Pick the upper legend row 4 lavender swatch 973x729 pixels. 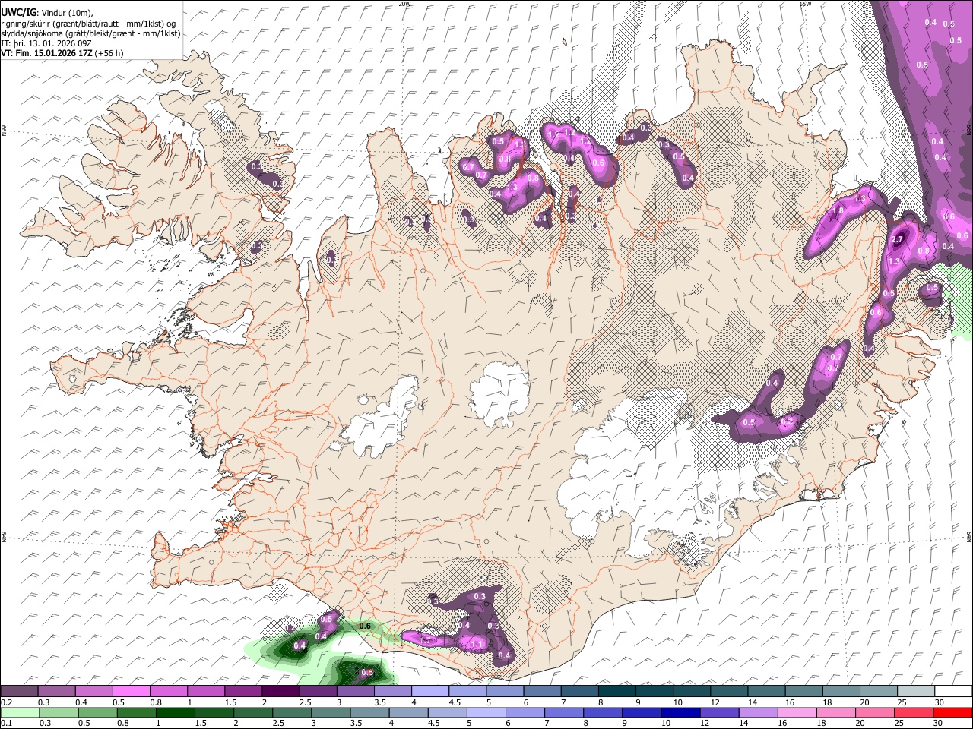(x=431, y=691)
